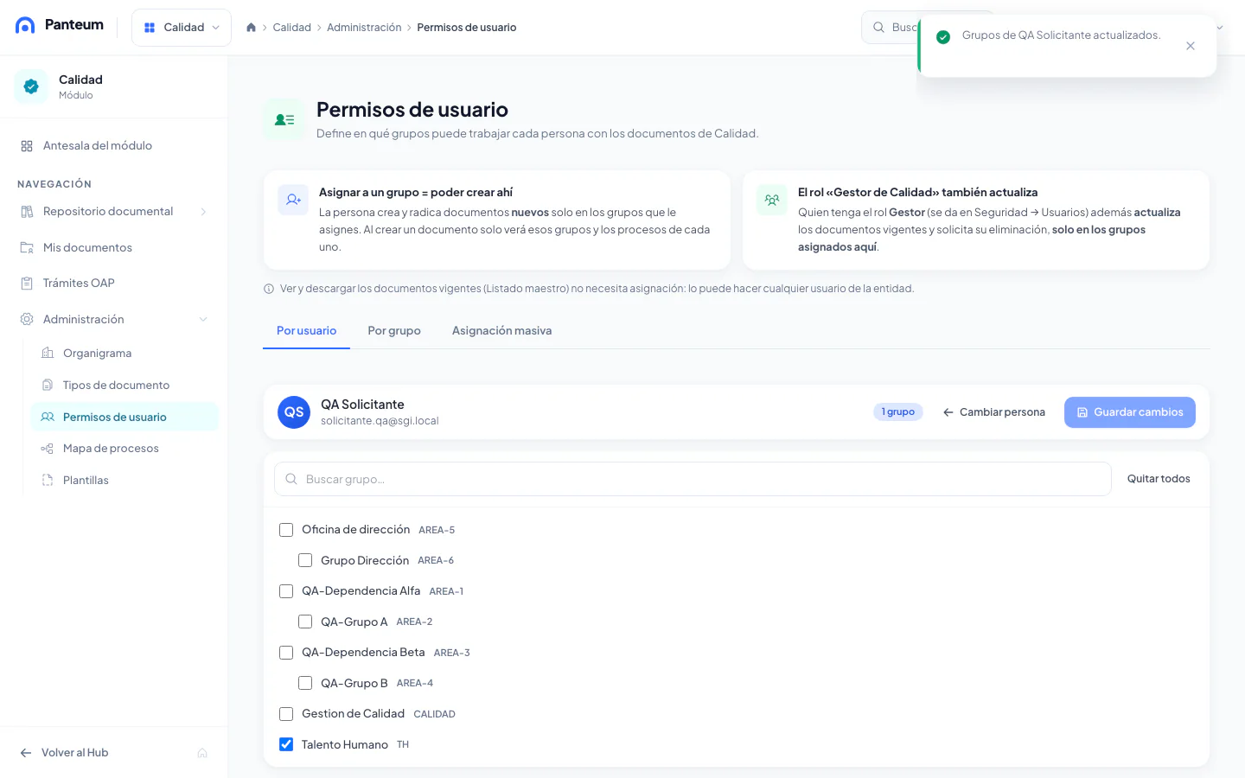Click Quitar todos link
1245x778 pixels.
[1159, 479]
